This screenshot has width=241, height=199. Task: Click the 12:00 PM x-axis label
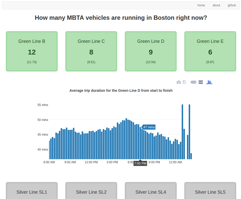(x=91, y=162)
